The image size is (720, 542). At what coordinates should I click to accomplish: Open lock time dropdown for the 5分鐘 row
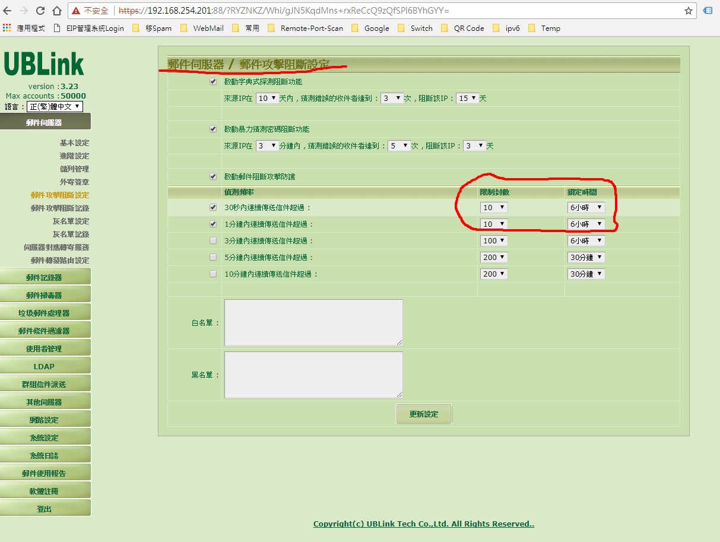click(586, 258)
